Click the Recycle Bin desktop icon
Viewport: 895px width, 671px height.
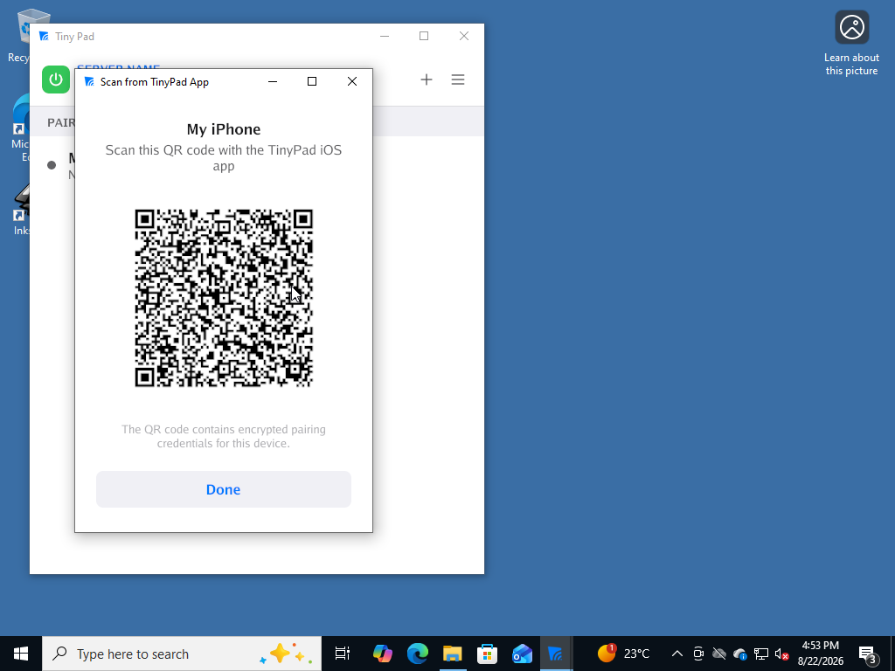[19, 35]
